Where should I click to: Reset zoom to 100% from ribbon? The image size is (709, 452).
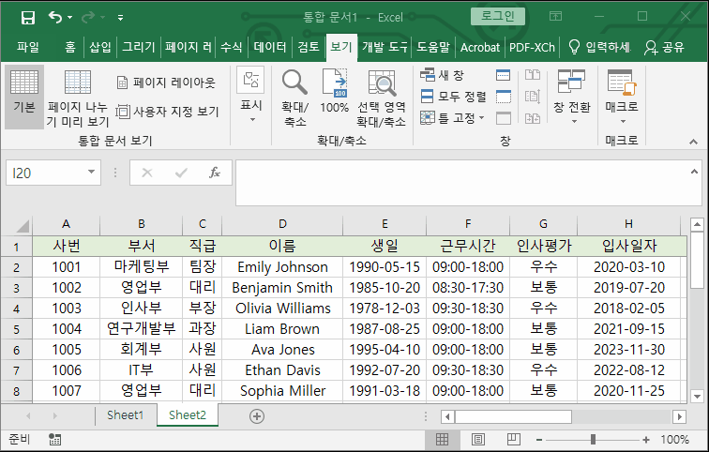tap(335, 91)
